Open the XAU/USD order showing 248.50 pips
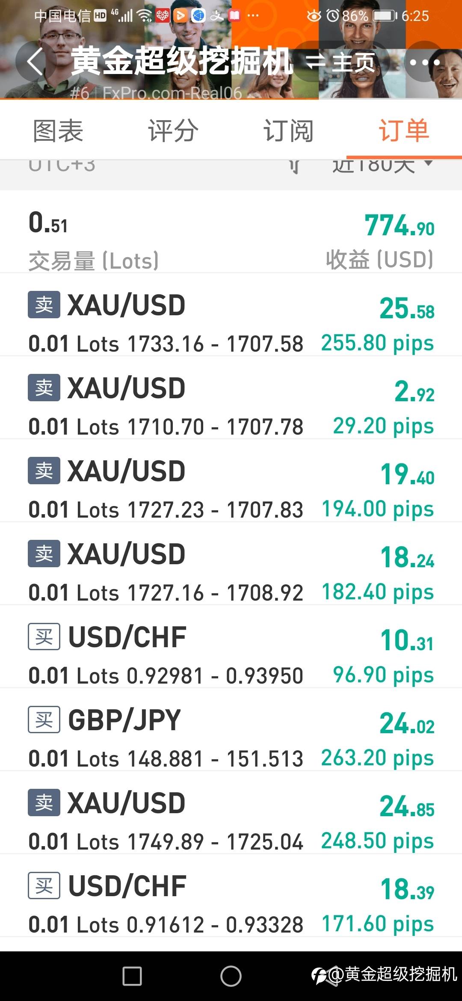Image resolution: width=462 pixels, height=1001 pixels. coord(231,821)
